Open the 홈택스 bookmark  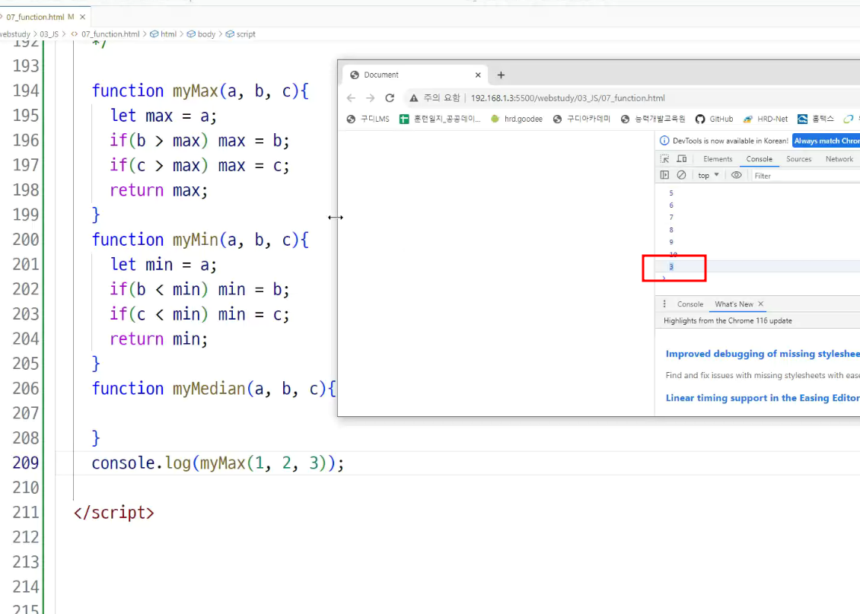pos(816,119)
